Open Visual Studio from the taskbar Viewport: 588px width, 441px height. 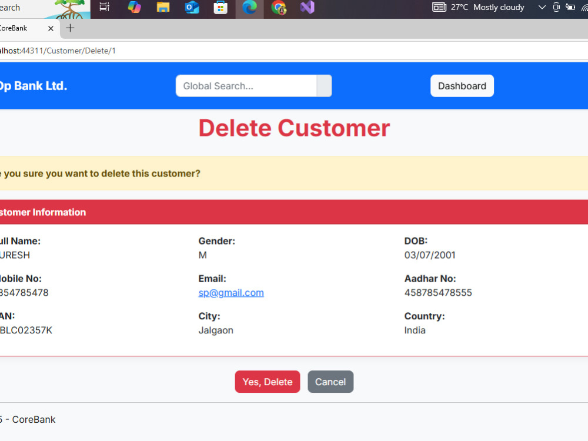(307, 7)
